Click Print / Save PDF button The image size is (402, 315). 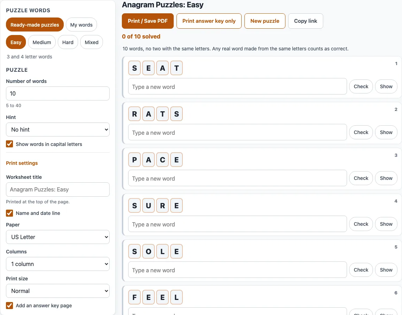[x=148, y=21]
